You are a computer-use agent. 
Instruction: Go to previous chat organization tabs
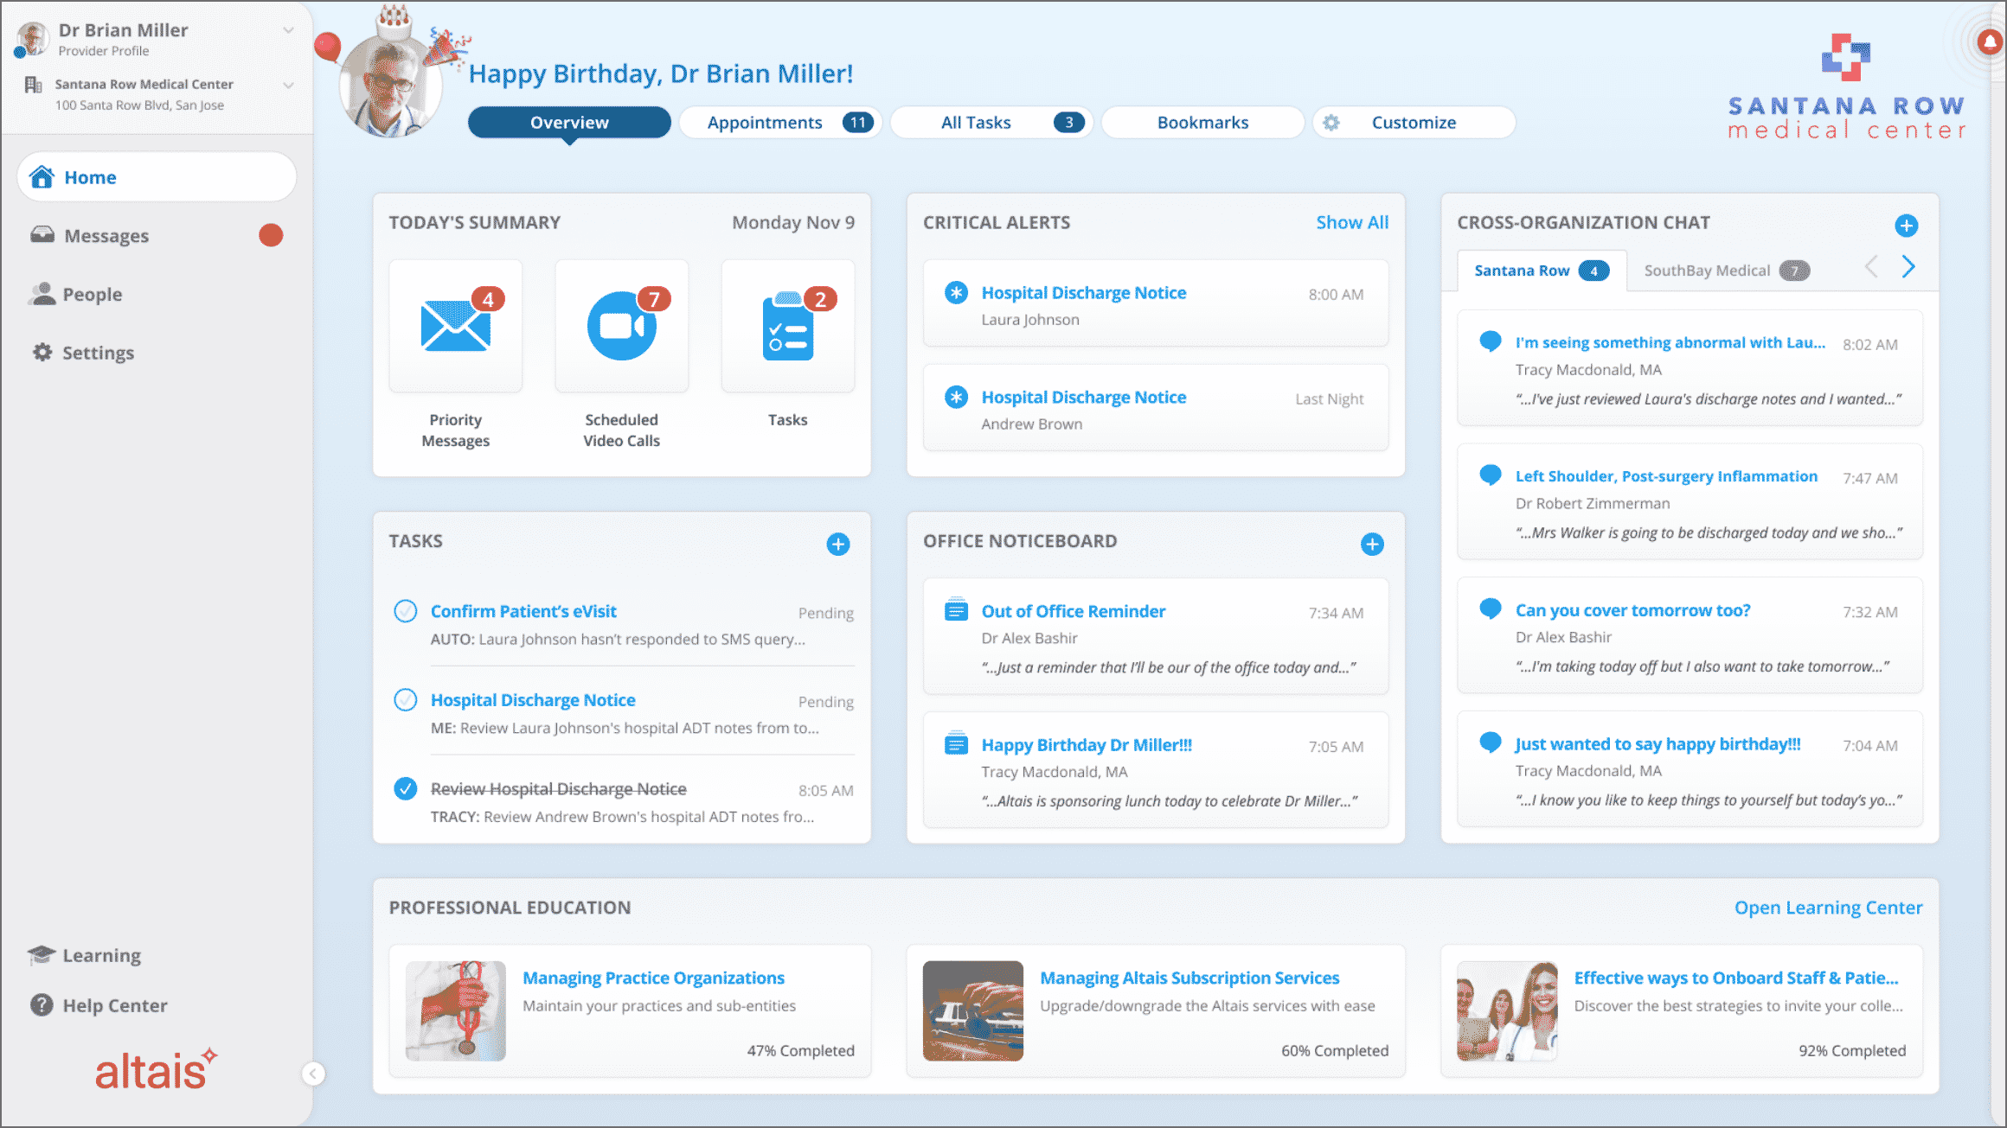1871,266
